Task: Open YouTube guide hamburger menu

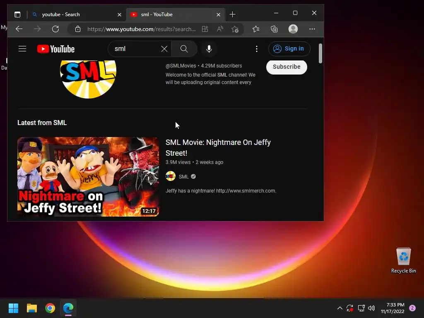Action: pyautogui.click(x=22, y=49)
